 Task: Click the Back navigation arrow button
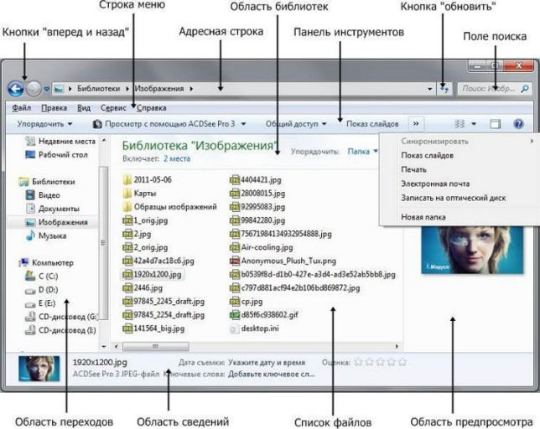(15, 89)
